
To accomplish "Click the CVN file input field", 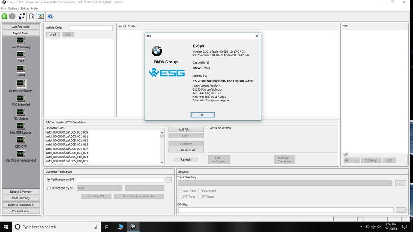I will click(x=286, y=210).
